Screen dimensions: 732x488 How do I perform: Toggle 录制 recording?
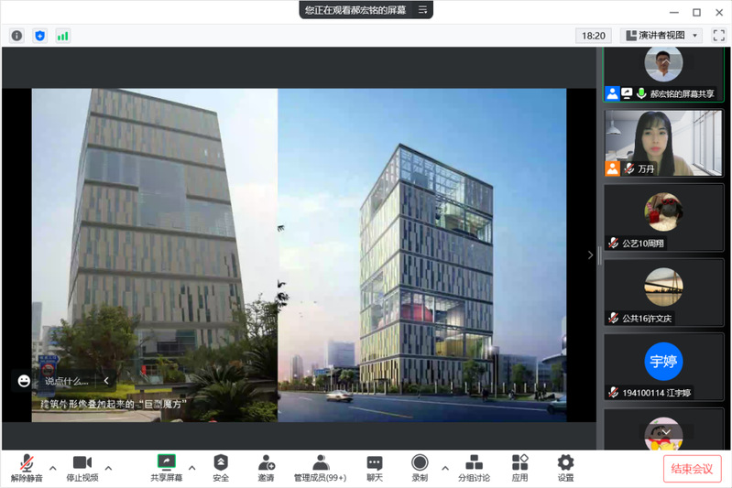click(x=420, y=468)
